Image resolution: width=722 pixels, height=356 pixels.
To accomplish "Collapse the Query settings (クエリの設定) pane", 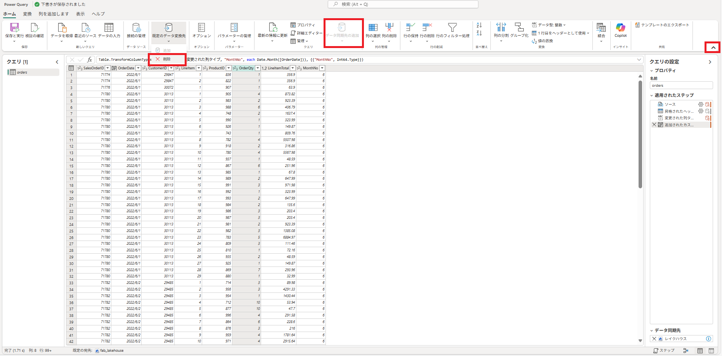I will click(710, 62).
